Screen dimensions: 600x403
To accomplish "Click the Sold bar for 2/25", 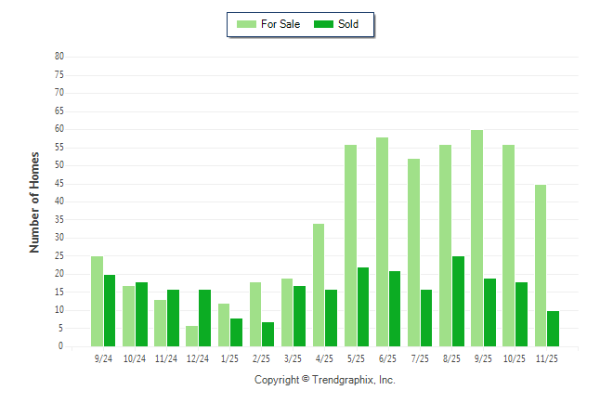I will click(268, 334).
